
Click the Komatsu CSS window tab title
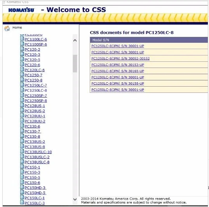[x=17, y=2]
